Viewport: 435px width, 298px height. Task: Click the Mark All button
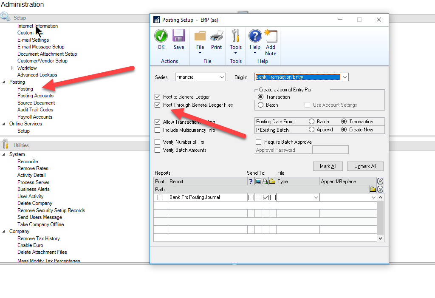pyautogui.click(x=328, y=166)
